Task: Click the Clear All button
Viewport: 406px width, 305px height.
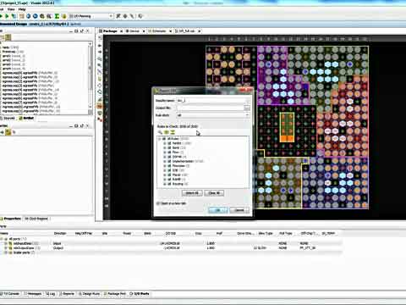Action: click(x=214, y=193)
